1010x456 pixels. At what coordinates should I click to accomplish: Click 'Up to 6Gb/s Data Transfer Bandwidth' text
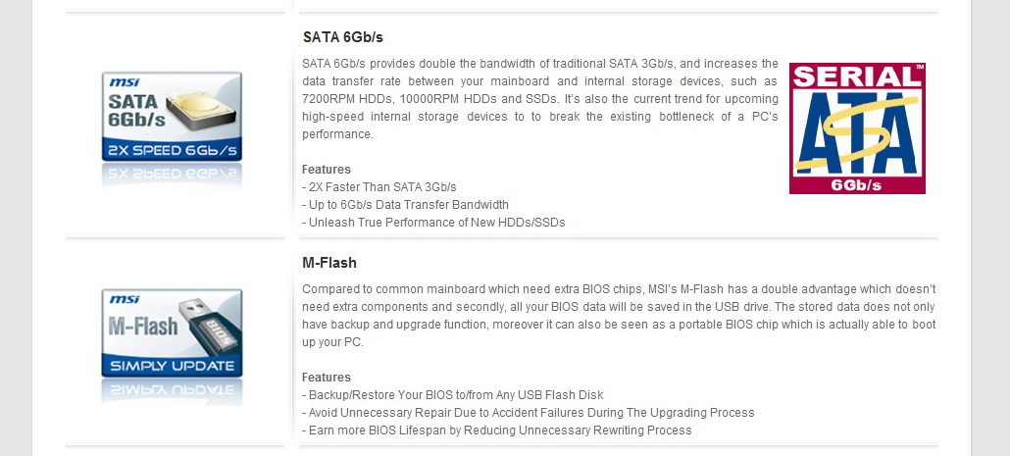(x=405, y=205)
